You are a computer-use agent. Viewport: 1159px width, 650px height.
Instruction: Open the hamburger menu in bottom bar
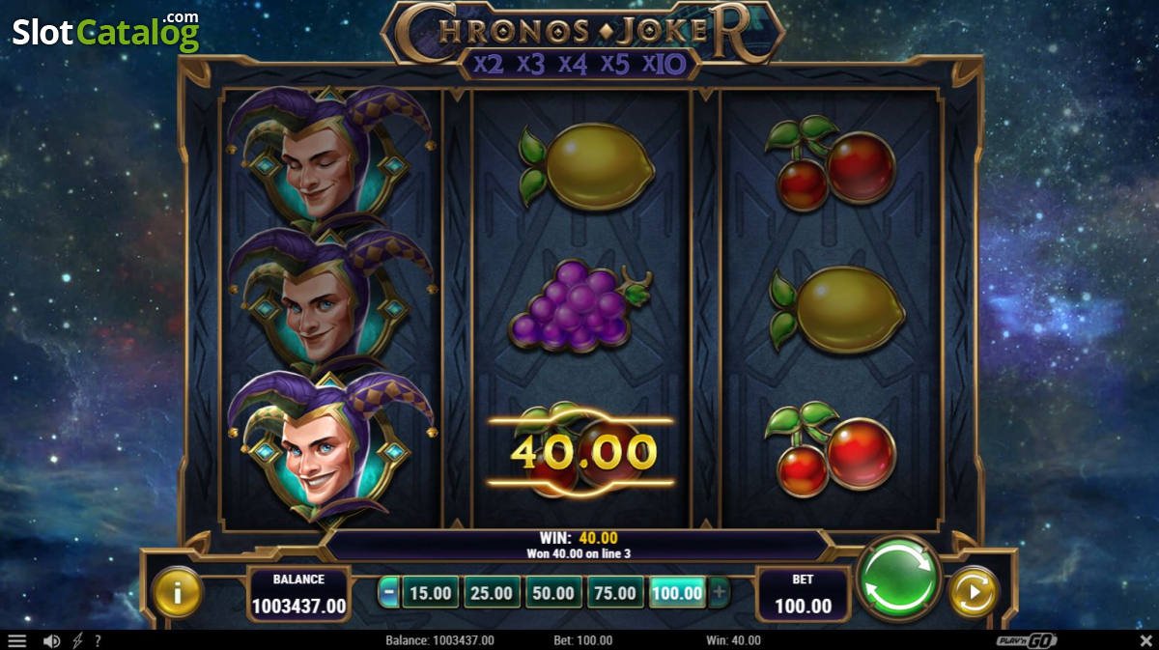point(17,640)
